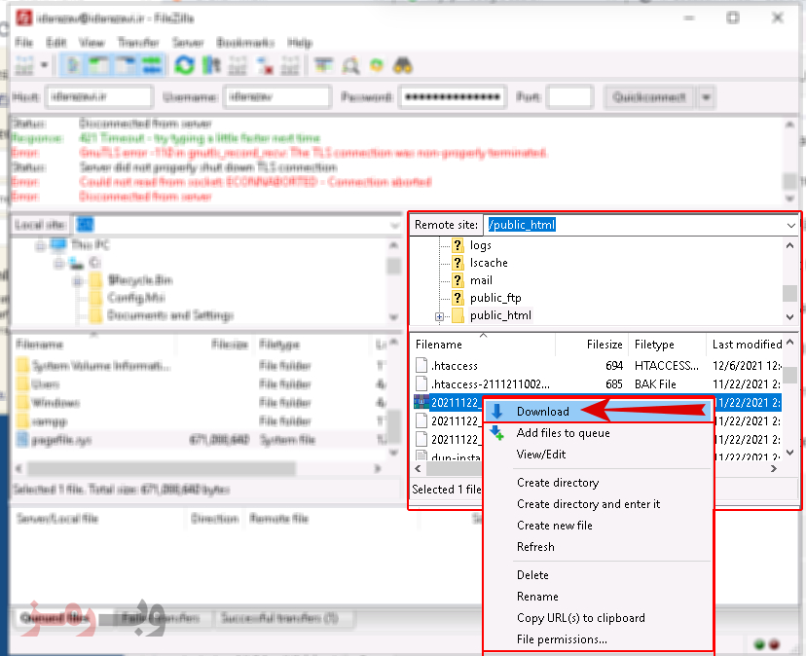Click the cancel current operation icon

pos(238,65)
